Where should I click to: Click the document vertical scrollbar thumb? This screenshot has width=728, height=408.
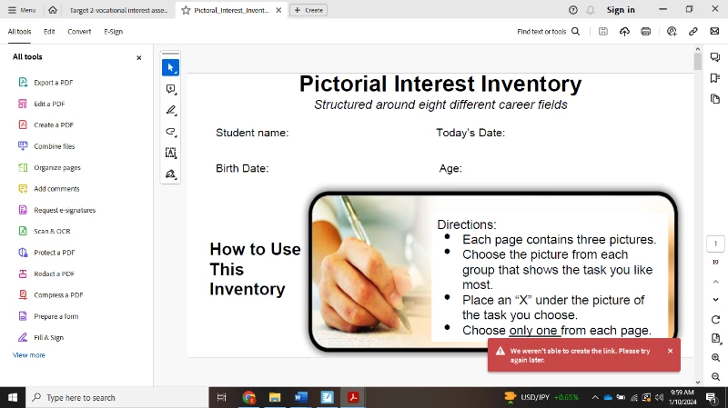[697, 62]
